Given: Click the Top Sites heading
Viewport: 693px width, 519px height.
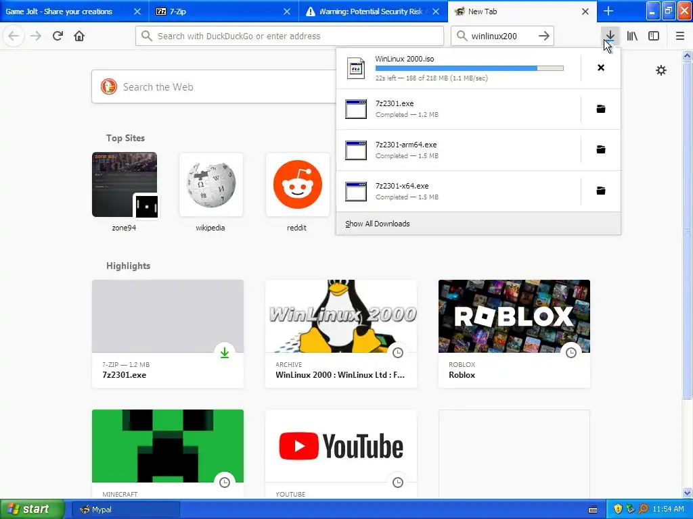Looking at the screenshot, I should tap(125, 138).
